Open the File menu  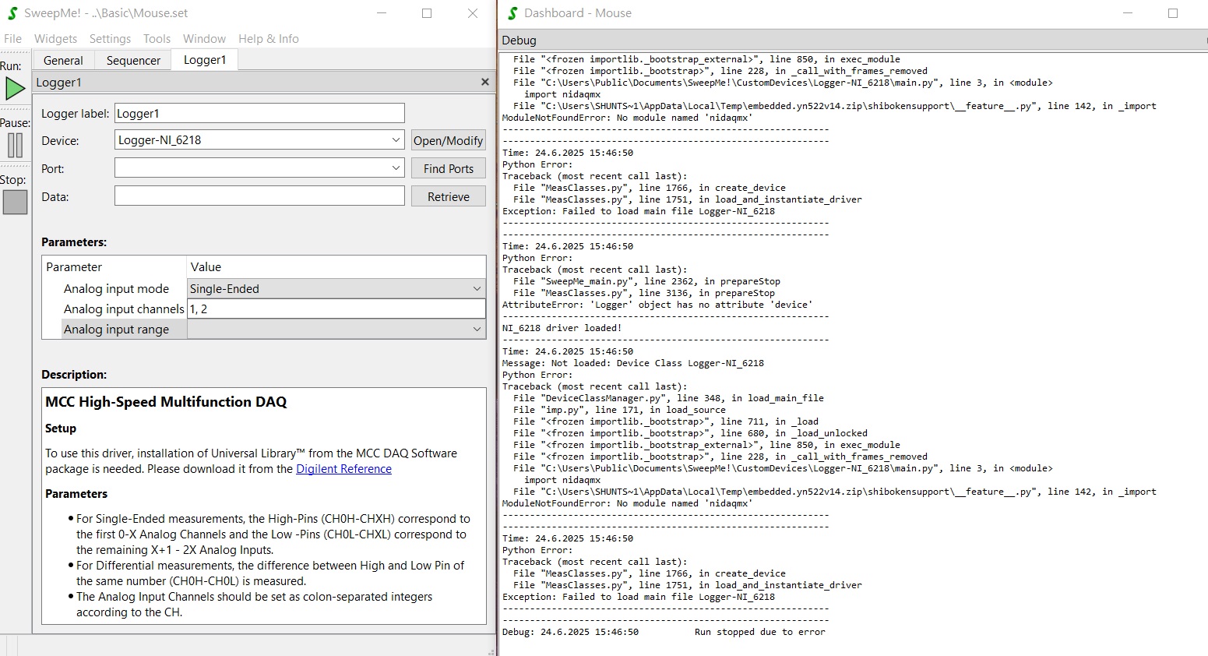13,39
